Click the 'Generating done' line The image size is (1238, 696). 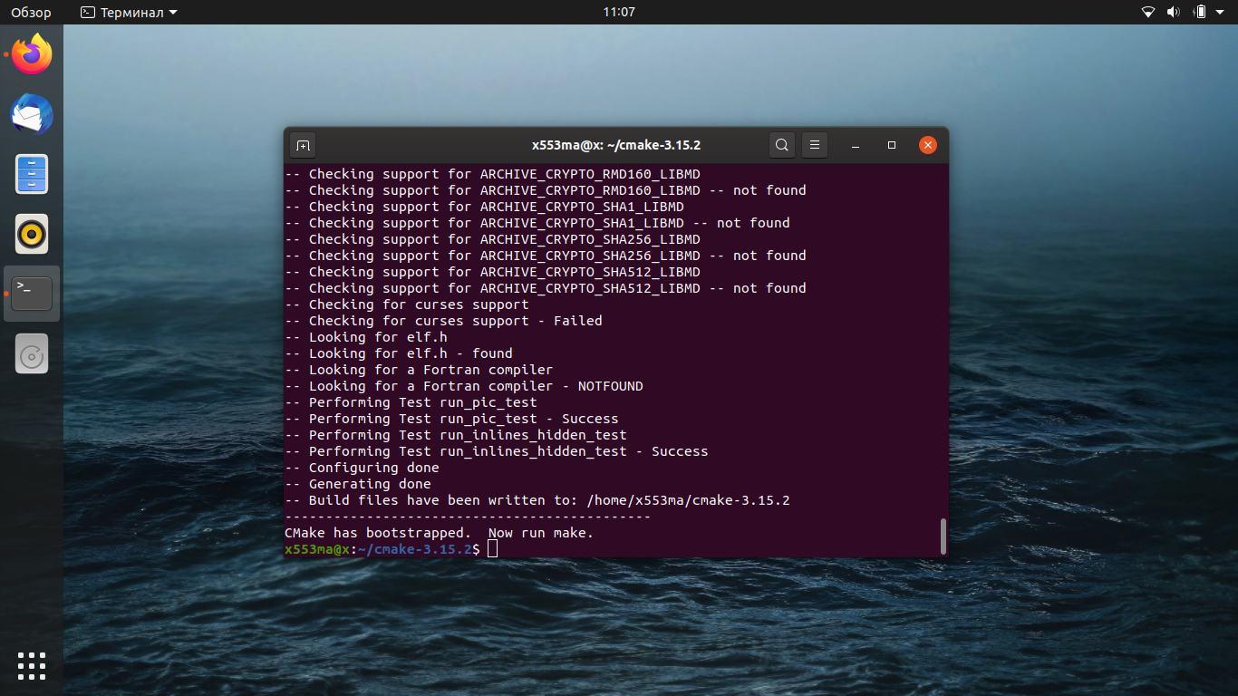358,484
